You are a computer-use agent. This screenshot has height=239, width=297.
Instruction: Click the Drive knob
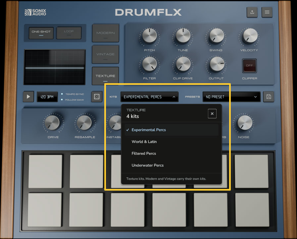52,123
